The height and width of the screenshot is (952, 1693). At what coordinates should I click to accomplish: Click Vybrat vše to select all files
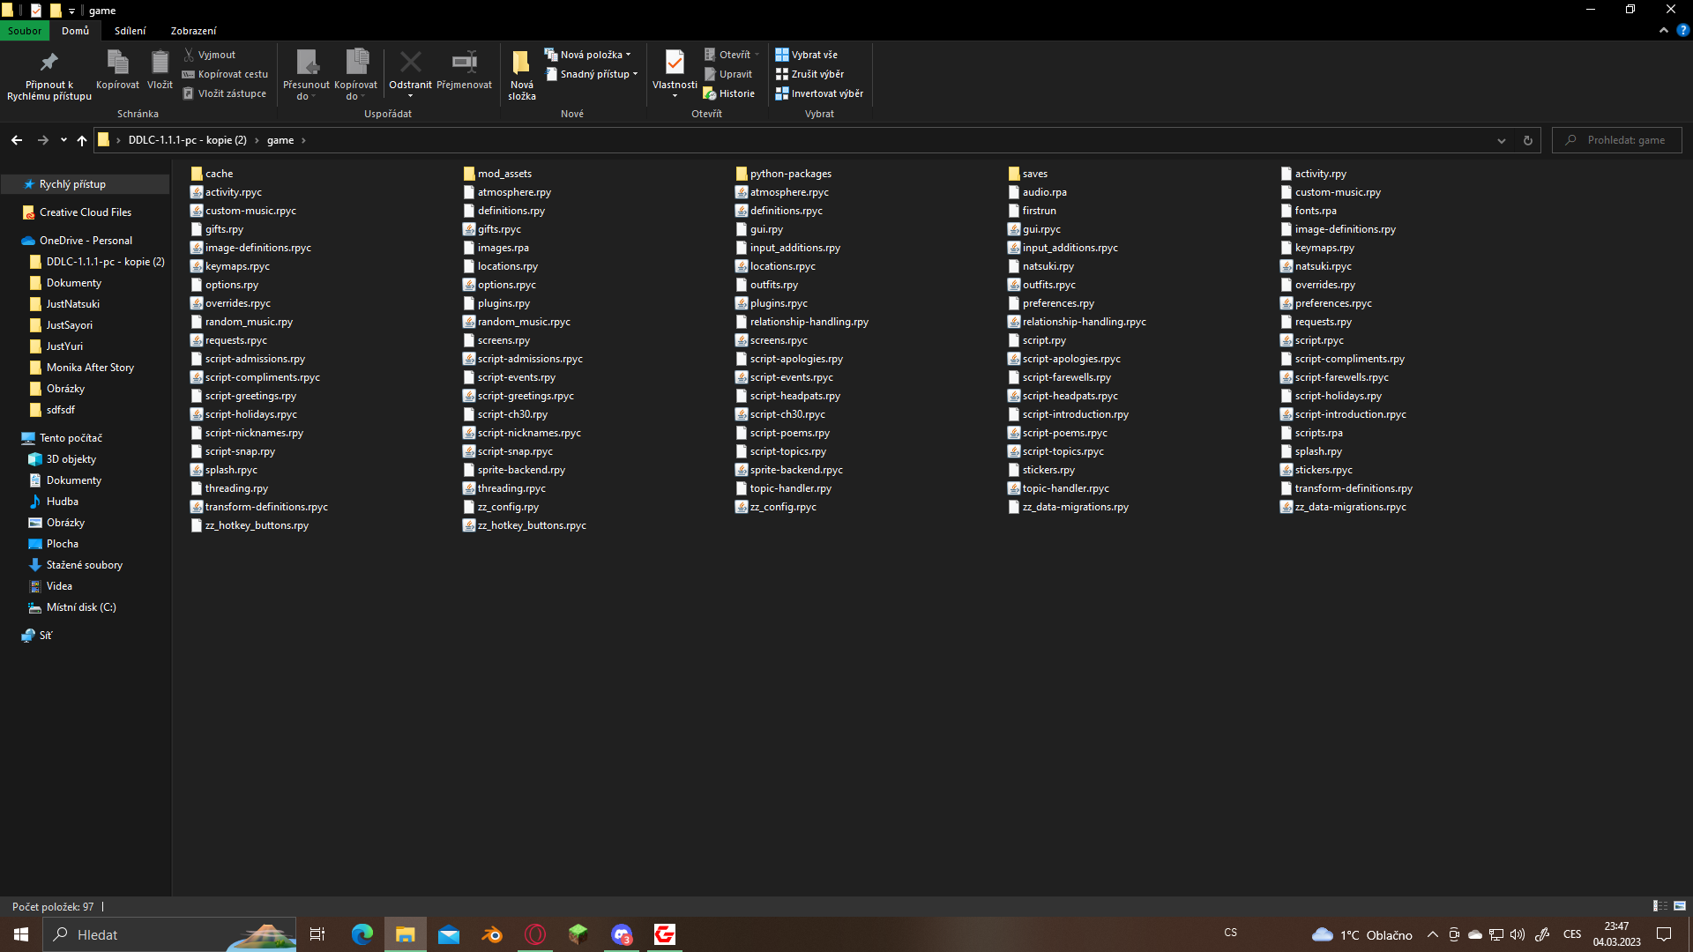(807, 54)
